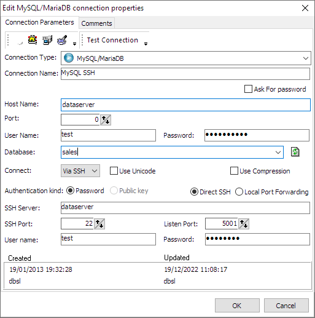The width and height of the screenshot is (315, 318).
Task: Expand the Connection Type dropdown
Action: [x=305, y=58]
